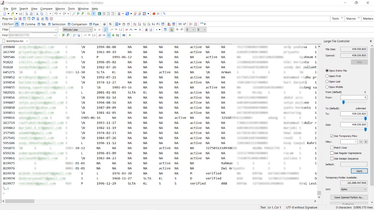The height and width of the screenshot is (210, 374).
Task: Click Save Opened Portion As button
Action: pos(349,197)
